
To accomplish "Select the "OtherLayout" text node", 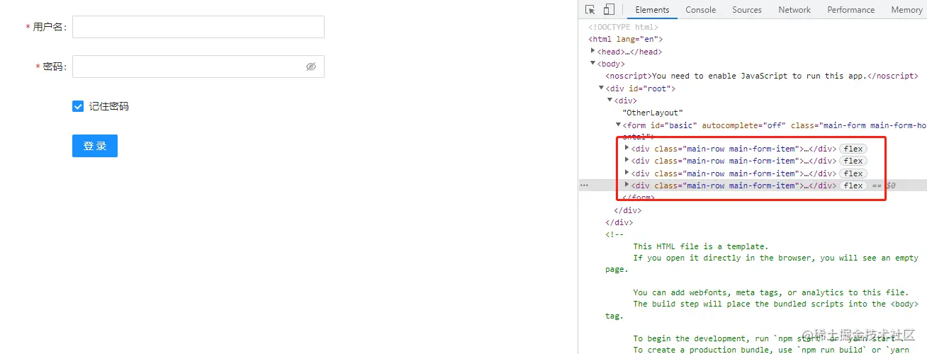I will (x=653, y=113).
